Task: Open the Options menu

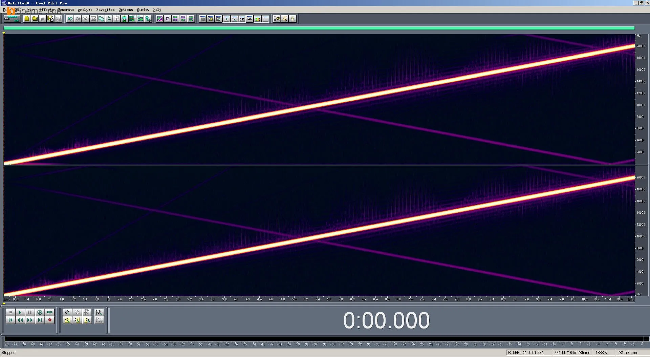Action: pyautogui.click(x=126, y=10)
